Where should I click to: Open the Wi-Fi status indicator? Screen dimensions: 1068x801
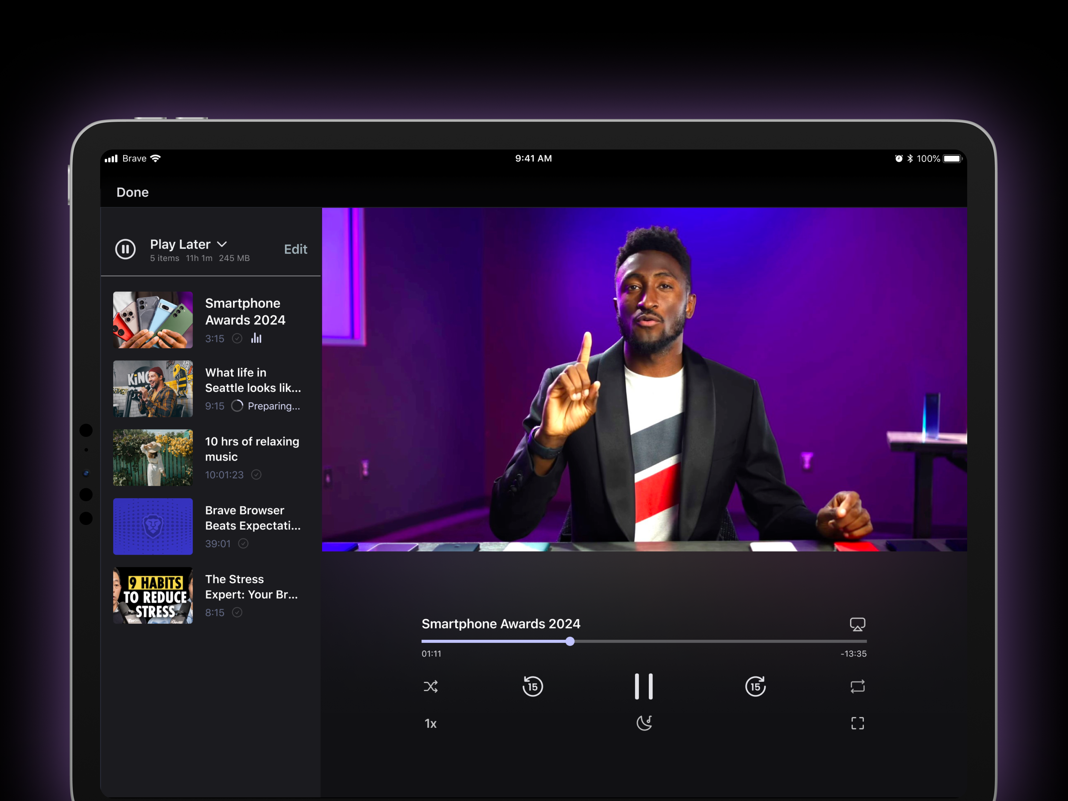[x=155, y=159]
